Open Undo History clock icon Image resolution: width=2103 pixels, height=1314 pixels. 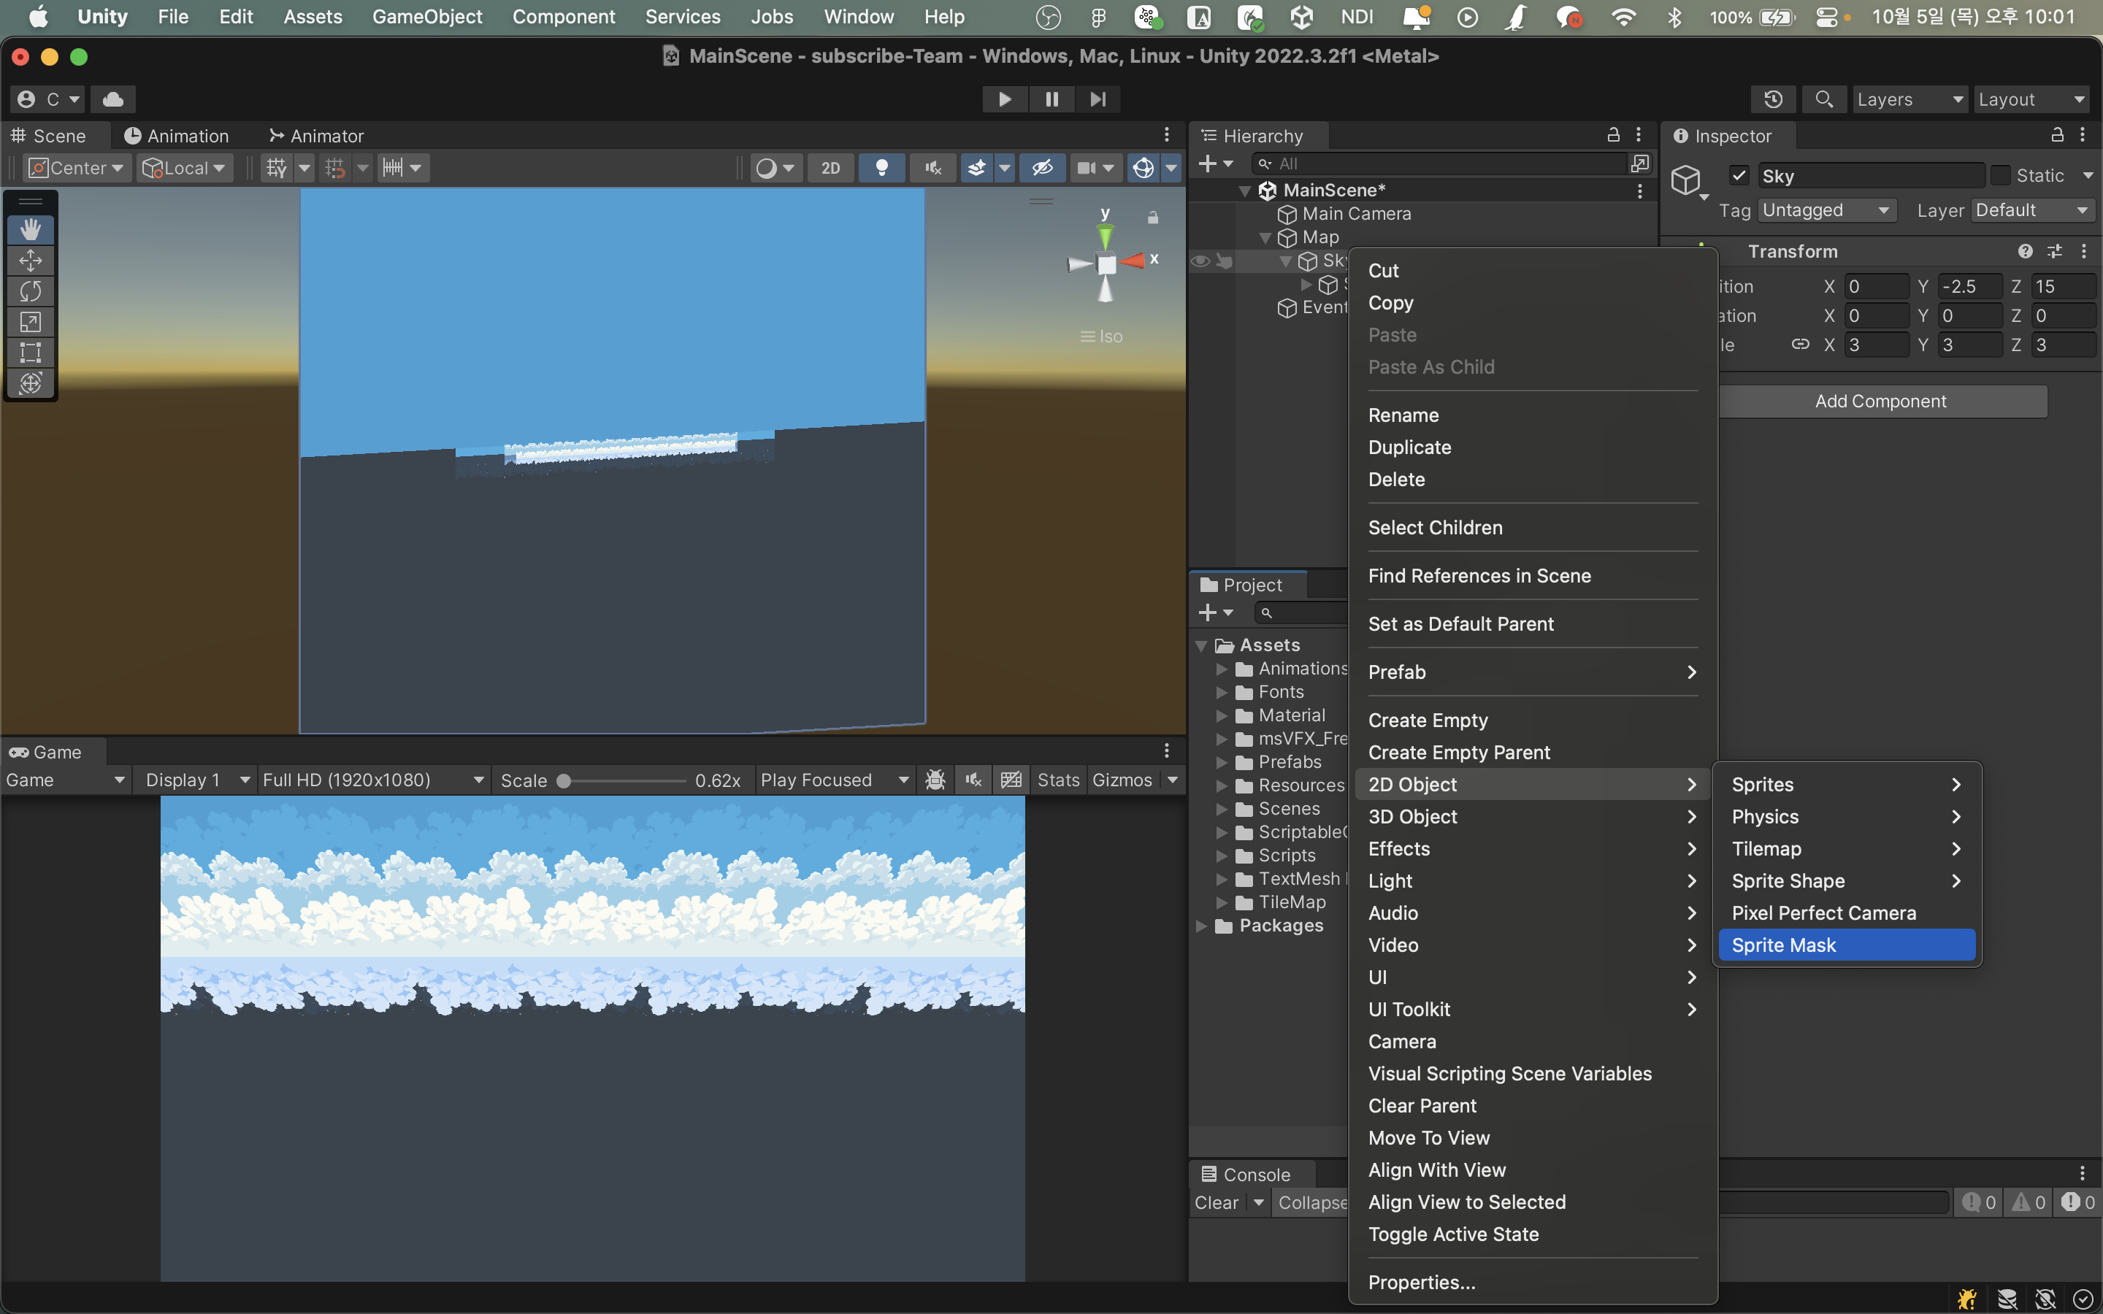point(1773,99)
